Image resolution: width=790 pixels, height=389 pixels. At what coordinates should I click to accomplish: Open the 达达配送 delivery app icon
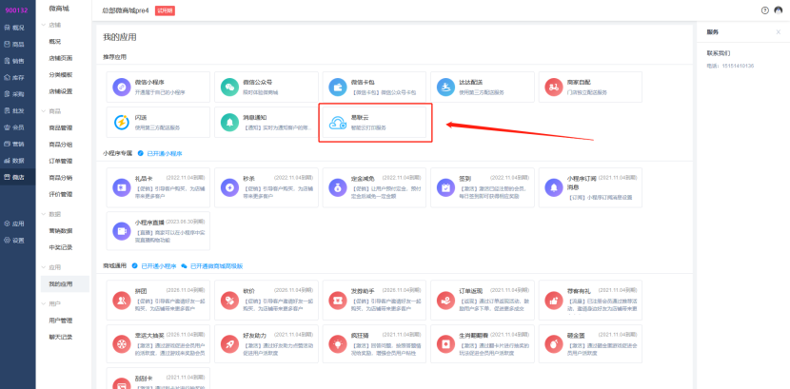(445, 87)
